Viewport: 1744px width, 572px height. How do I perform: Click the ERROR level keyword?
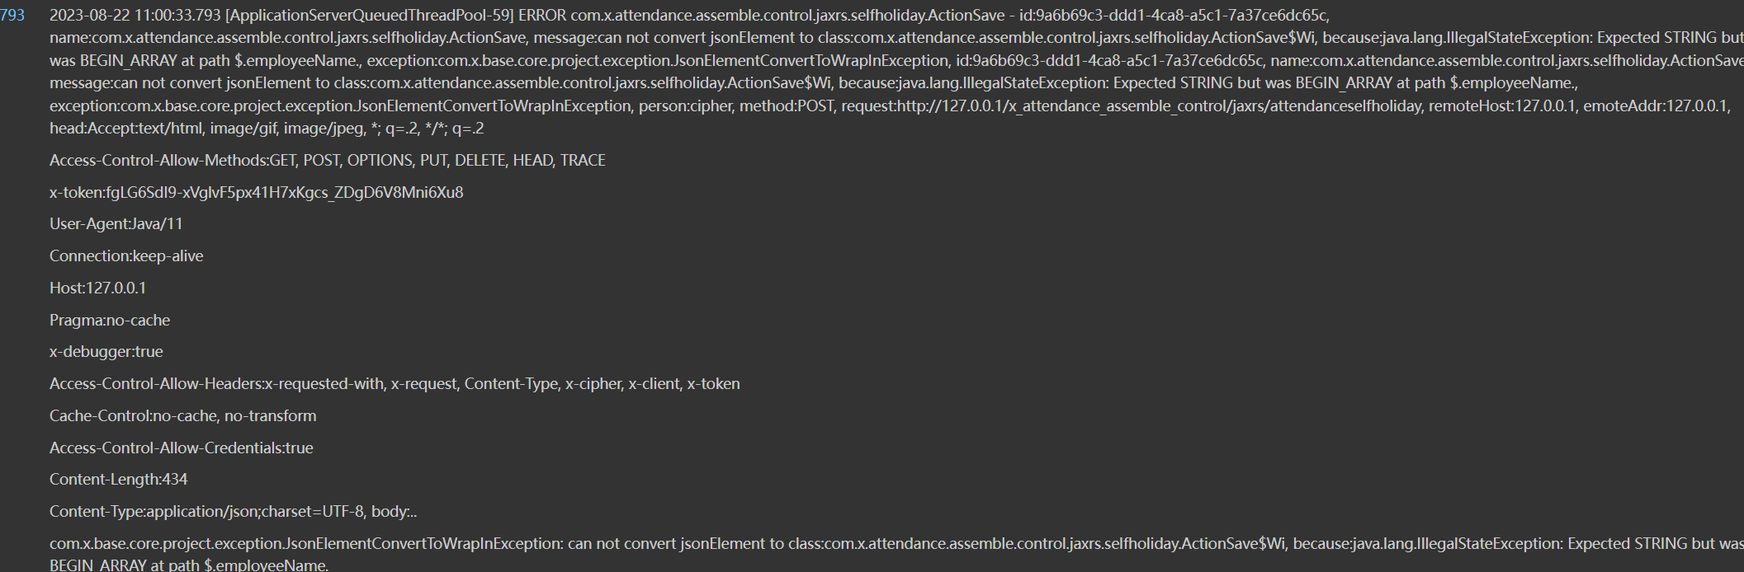coord(541,15)
